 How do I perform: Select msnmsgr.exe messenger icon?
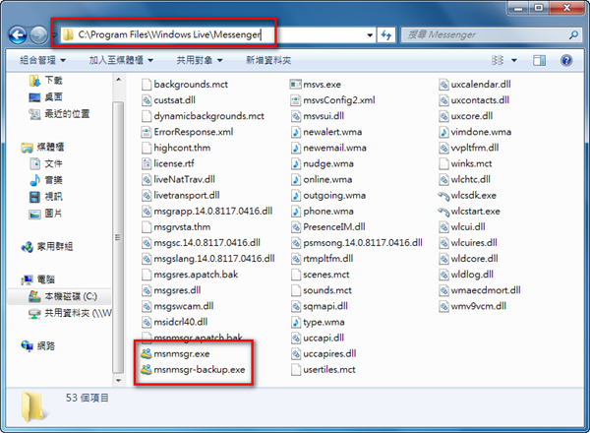[146, 354]
